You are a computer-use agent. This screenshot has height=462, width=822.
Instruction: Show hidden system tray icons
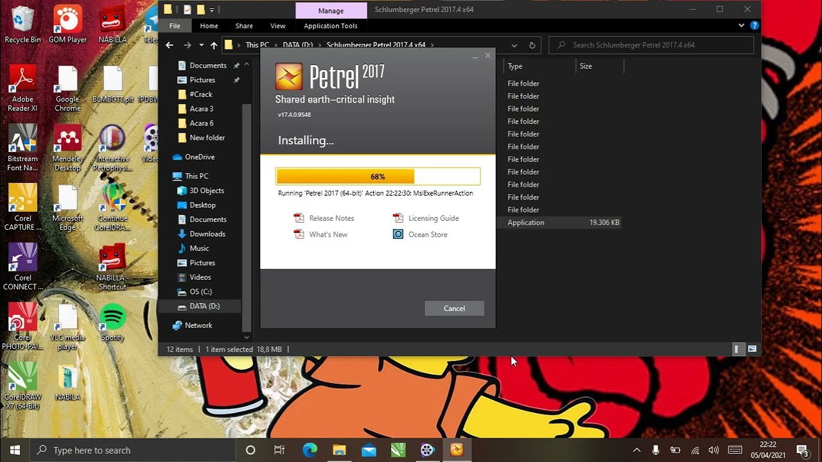click(636, 450)
